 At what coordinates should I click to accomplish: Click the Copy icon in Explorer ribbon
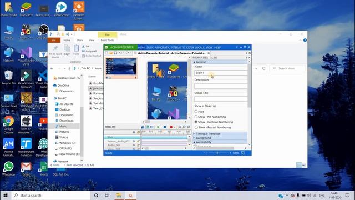click(x=67, y=48)
